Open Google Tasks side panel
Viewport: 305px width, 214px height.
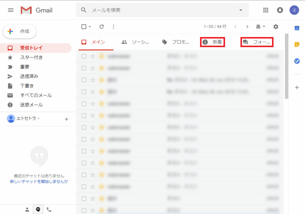click(297, 61)
